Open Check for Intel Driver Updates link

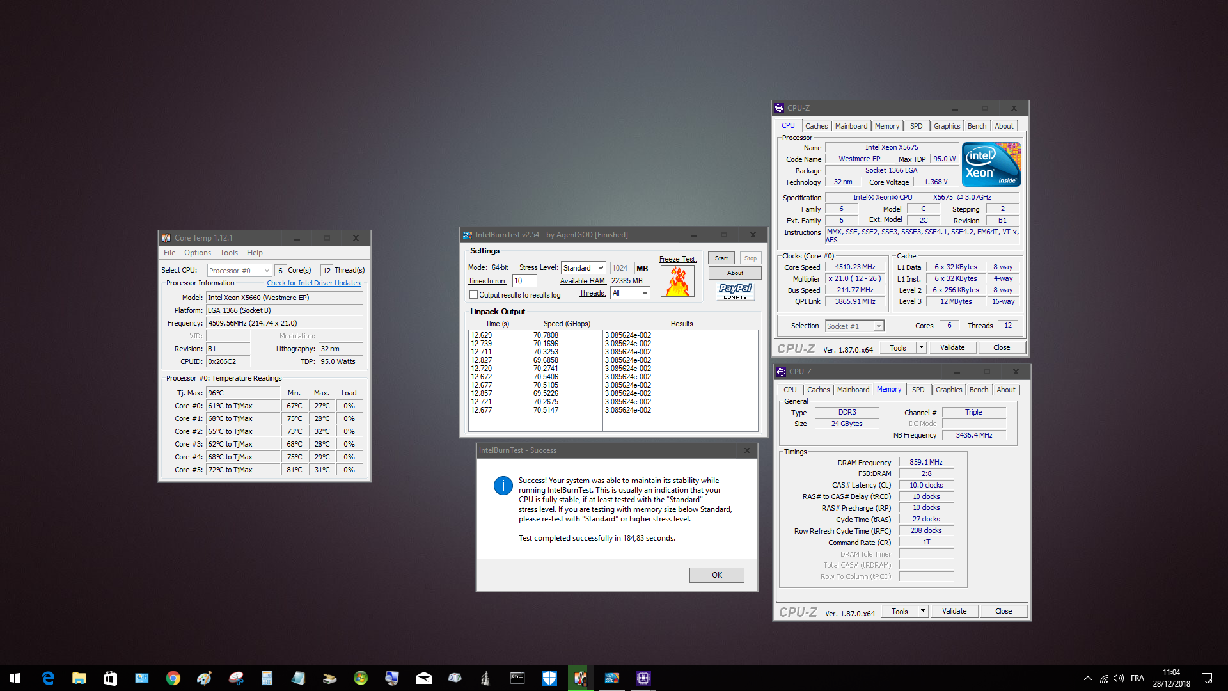tap(313, 282)
